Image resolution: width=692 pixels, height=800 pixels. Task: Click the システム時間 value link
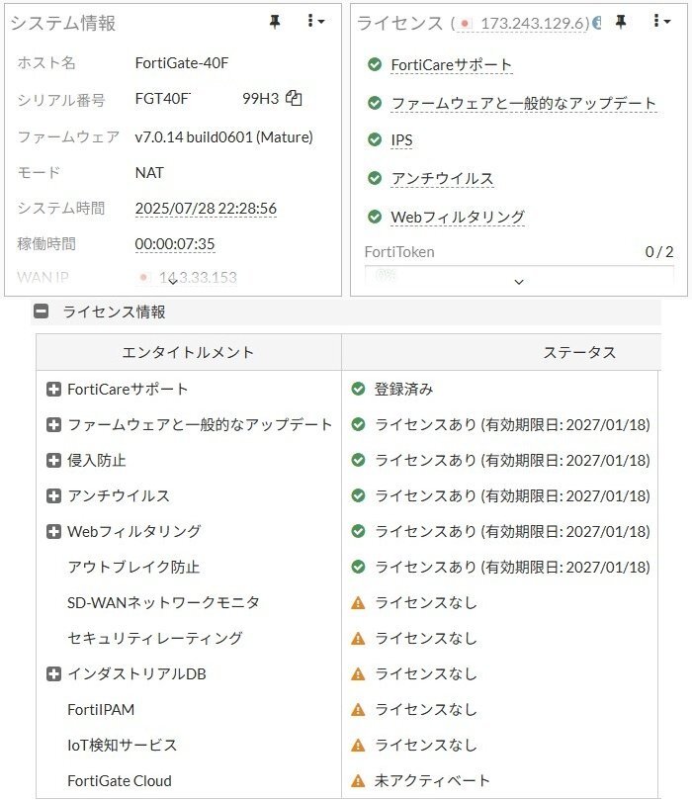206,208
